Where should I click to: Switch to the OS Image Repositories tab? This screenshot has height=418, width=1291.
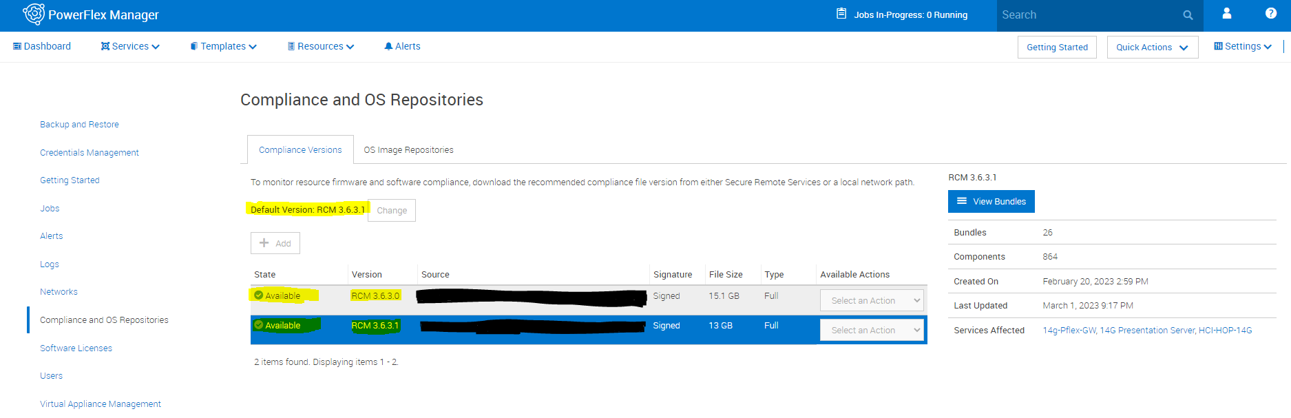pos(408,149)
